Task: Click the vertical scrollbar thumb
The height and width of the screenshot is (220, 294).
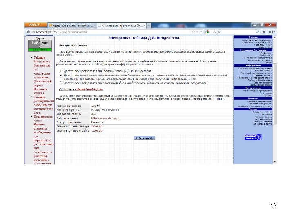Action: pos(275,94)
